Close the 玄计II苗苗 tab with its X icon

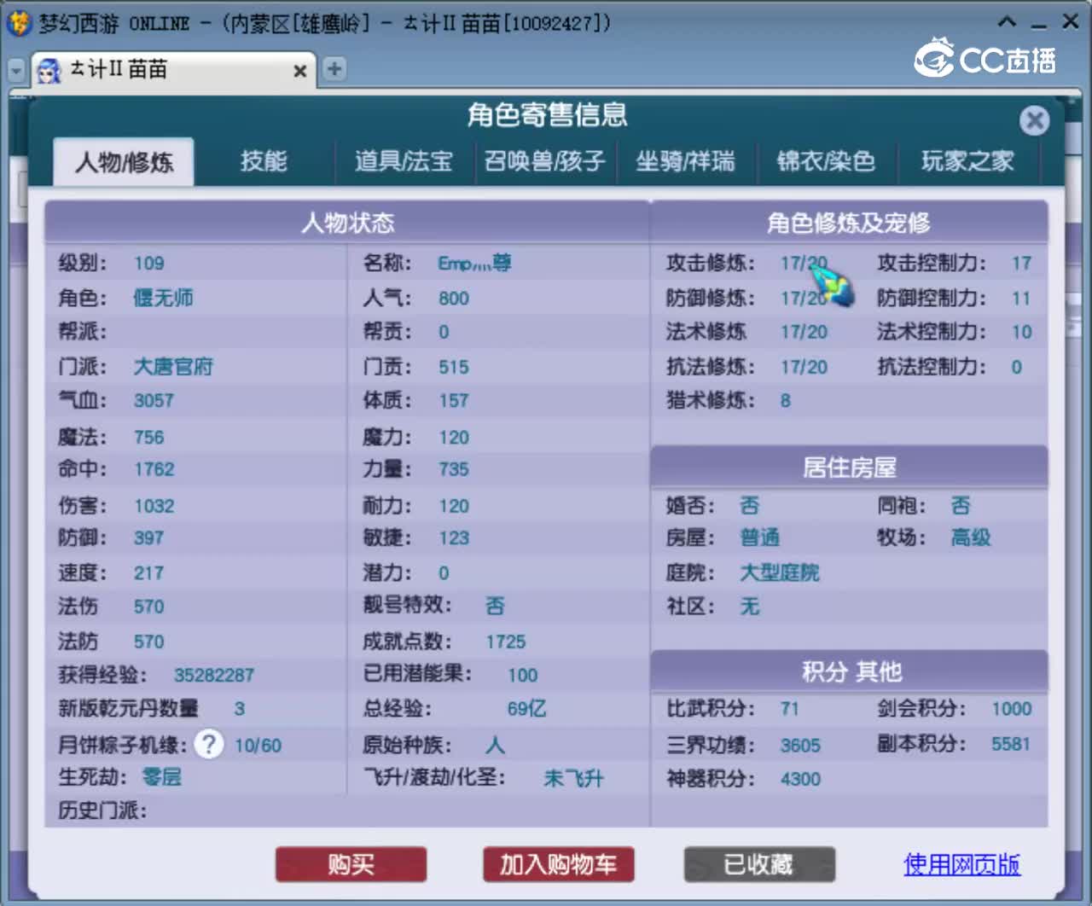coord(299,72)
